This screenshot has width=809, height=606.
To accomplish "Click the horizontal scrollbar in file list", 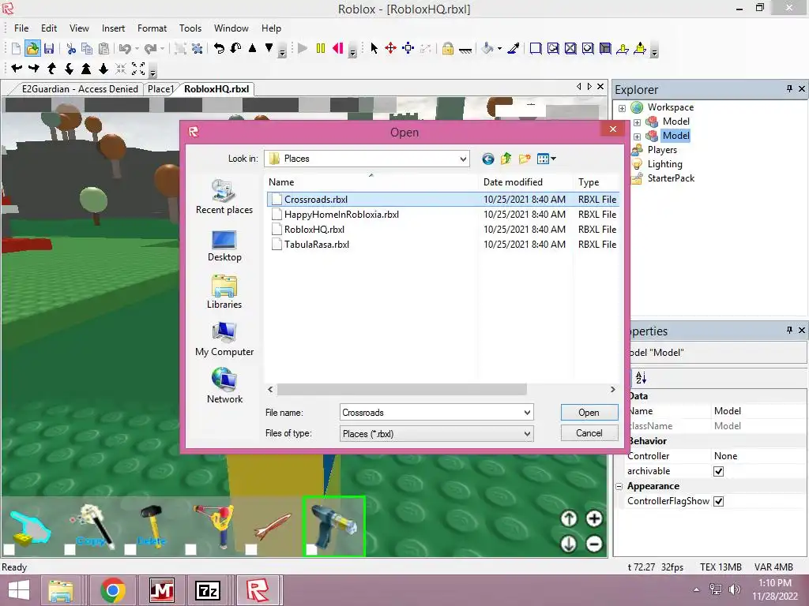I will [x=401, y=390].
